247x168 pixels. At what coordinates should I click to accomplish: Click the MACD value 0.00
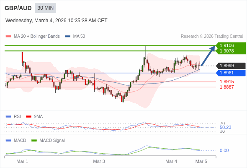224,150
